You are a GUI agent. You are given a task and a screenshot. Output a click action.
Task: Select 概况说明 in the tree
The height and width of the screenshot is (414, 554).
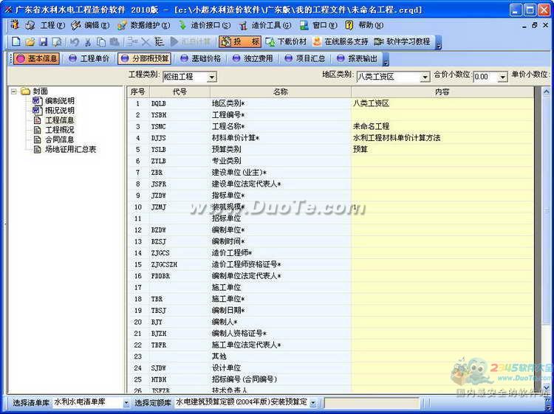(x=59, y=111)
